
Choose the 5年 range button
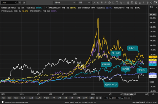[72, 98]
